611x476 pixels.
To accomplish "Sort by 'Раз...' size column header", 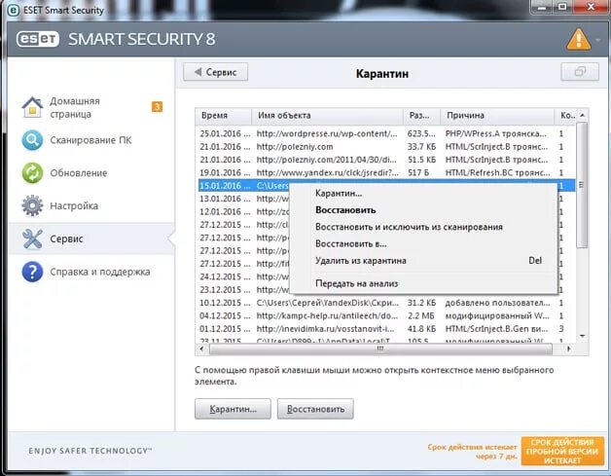I will pos(421,116).
